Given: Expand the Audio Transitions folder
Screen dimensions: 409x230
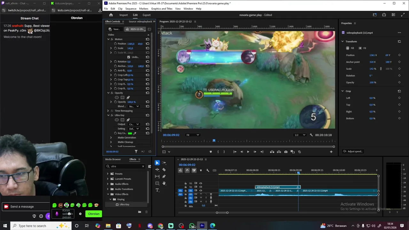Looking at the screenshot, I should click(108, 189).
